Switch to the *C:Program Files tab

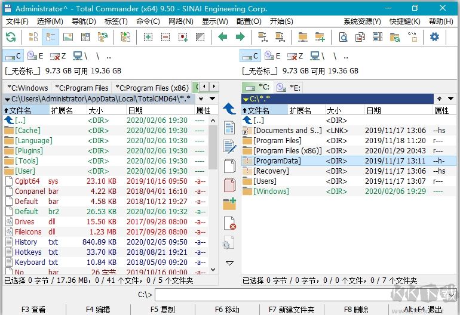pyautogui.click(x=81, y=88)
